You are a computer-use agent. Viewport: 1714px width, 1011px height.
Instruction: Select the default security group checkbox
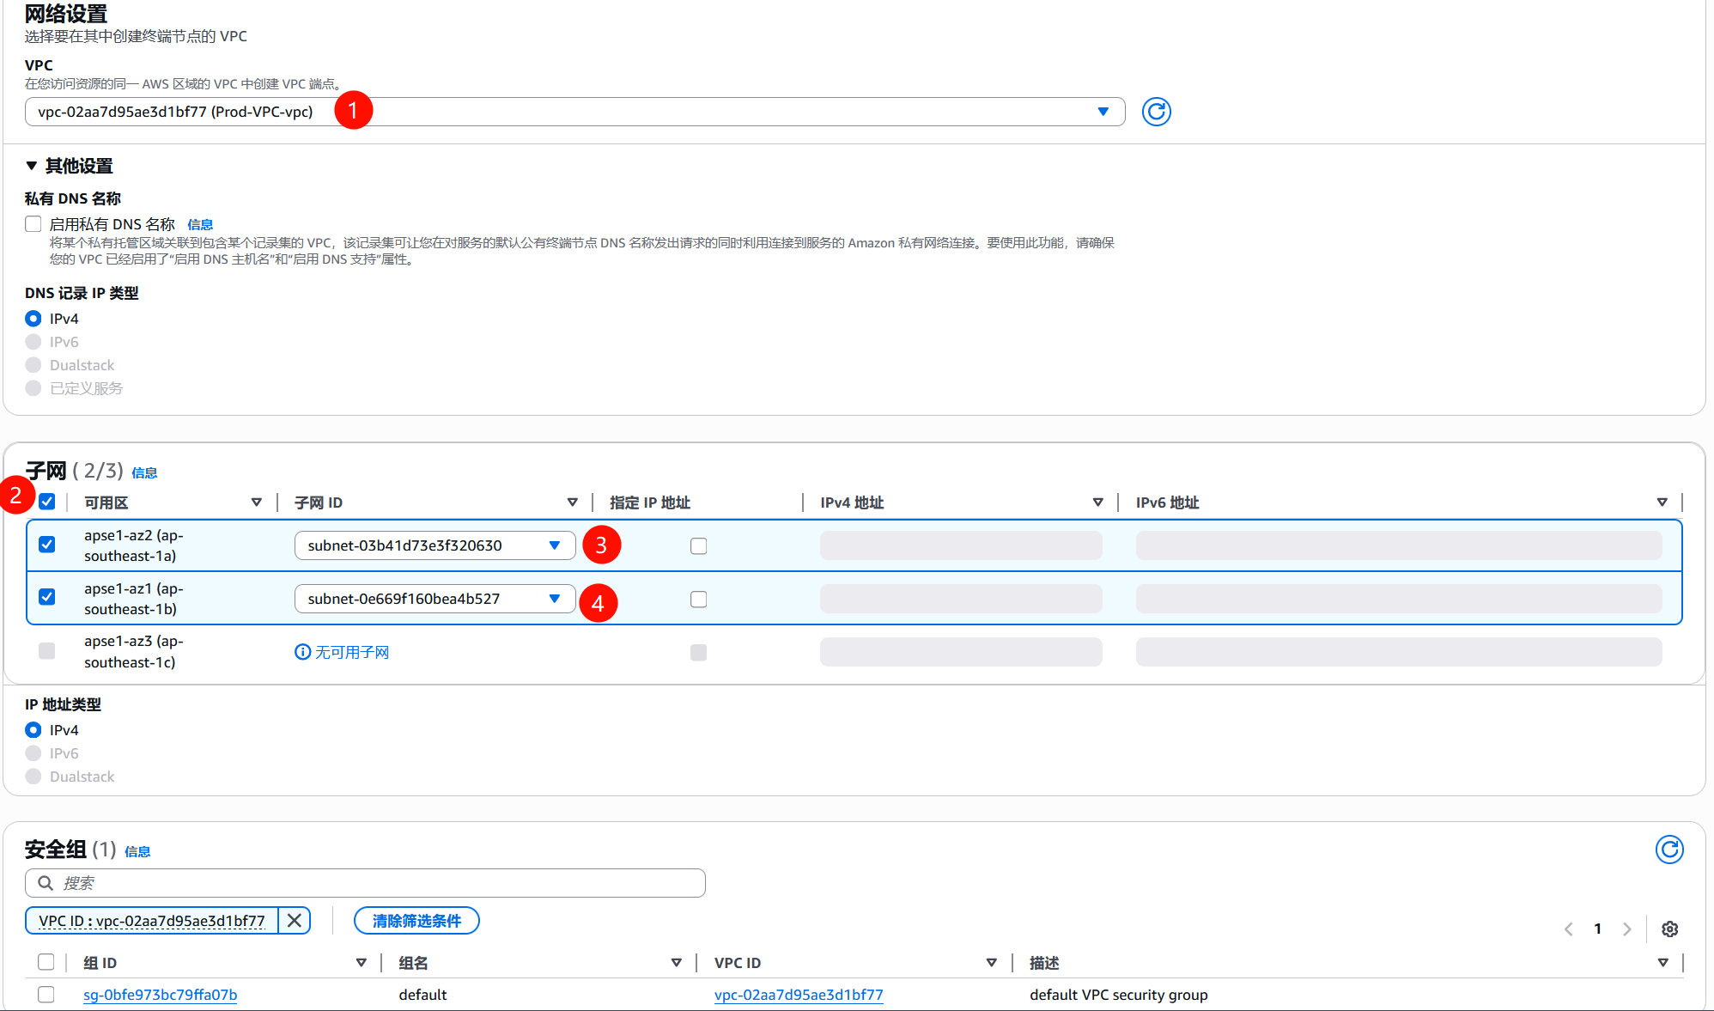coord(46,994)
